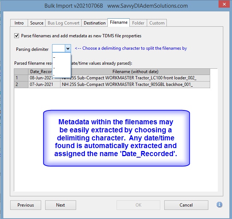Open the Folder tab

pos(138,23)
